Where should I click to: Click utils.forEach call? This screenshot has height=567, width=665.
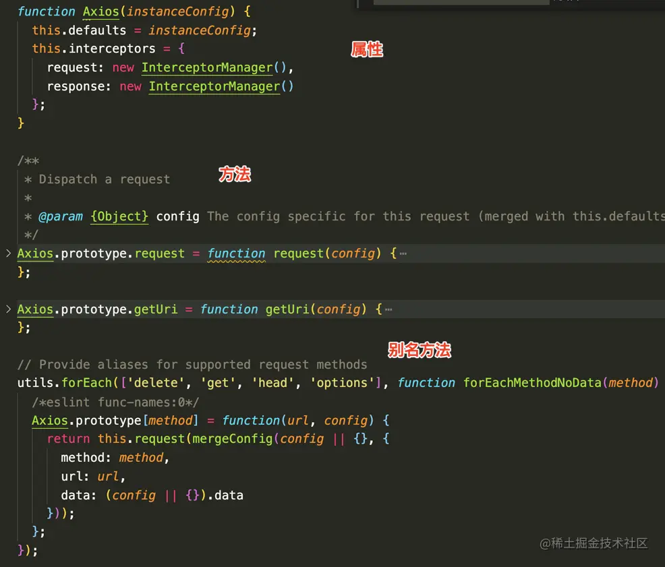coord(65,383)
